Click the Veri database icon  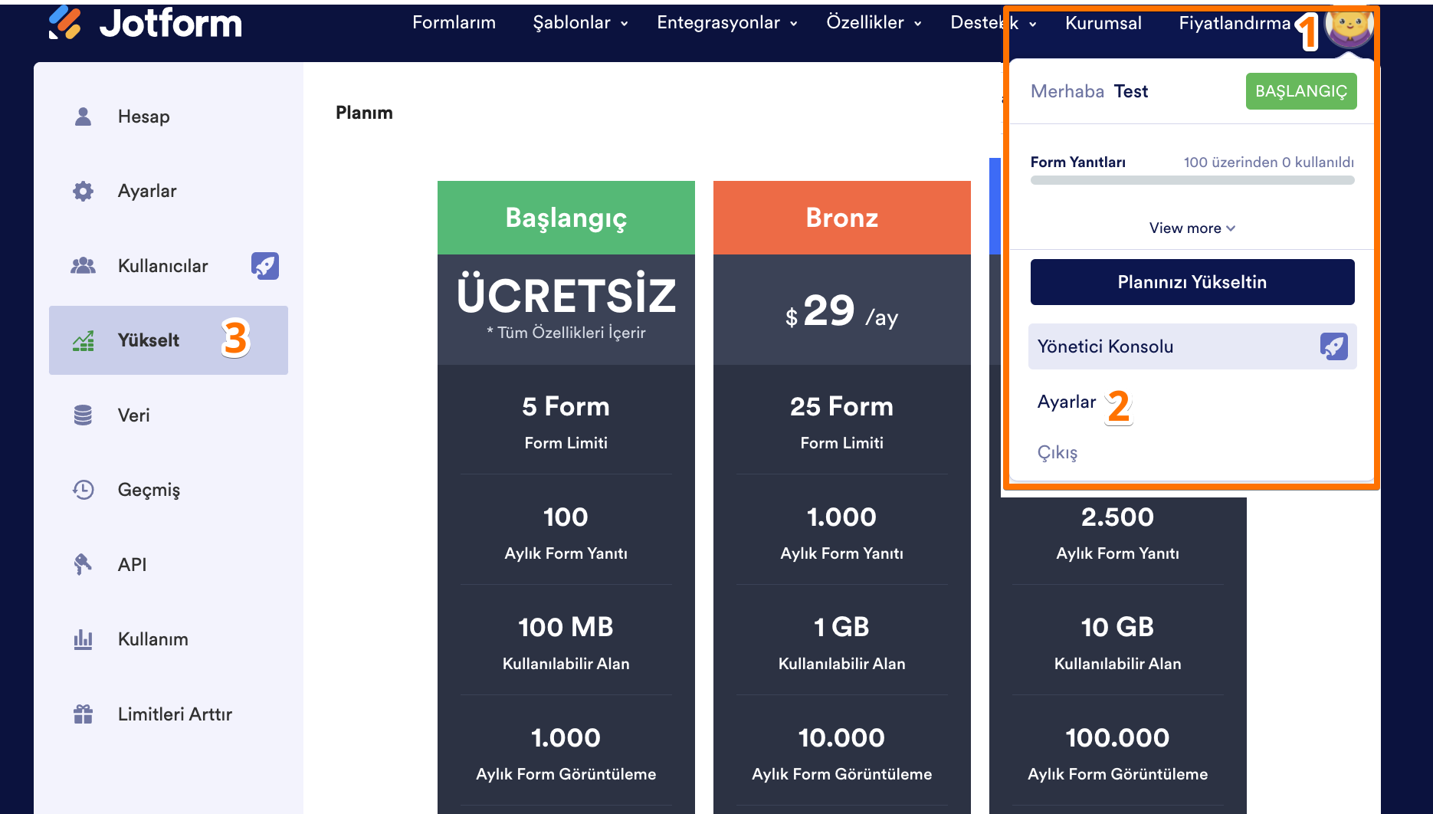[83, 415]
